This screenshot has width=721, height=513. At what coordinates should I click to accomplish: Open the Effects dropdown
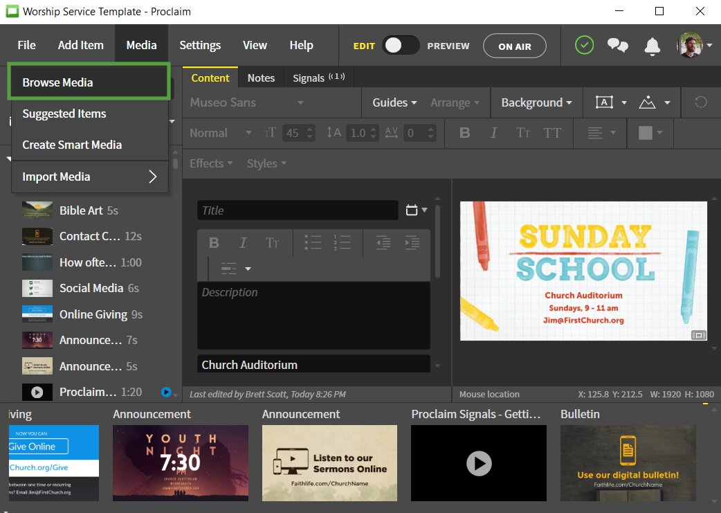[x=211, y=163]
